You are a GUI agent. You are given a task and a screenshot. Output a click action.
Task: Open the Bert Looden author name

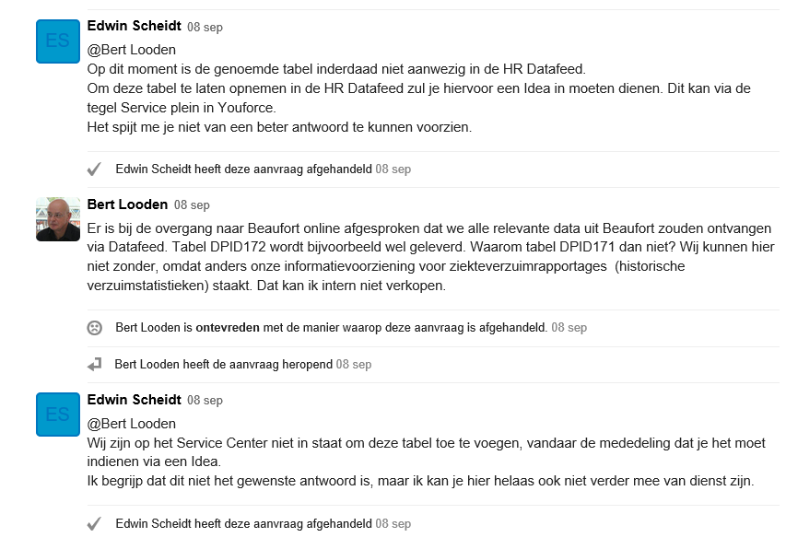coord(127,204)
